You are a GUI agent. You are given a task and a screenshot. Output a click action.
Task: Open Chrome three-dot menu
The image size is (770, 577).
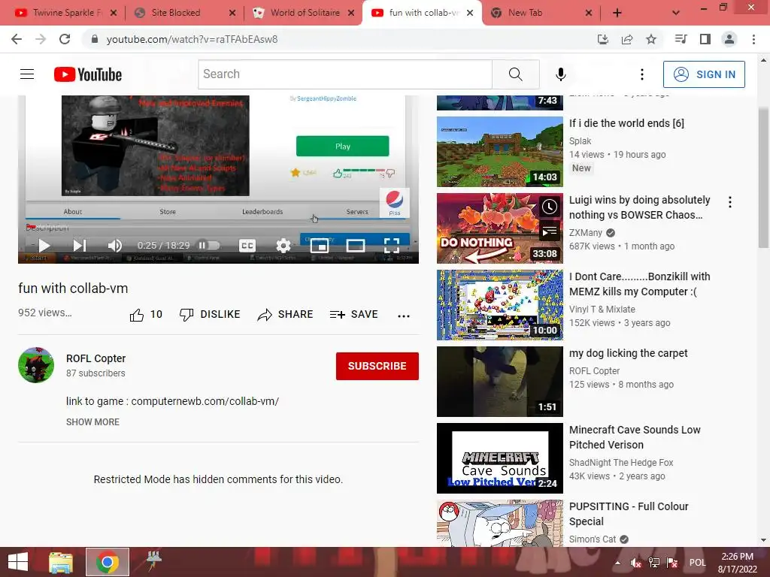click(x=753, y=39)
